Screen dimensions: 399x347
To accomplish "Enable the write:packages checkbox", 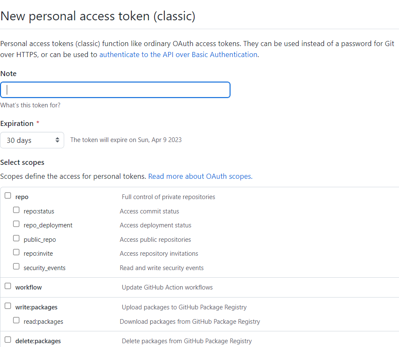I will pyautogui.click(x=8, y=306).
